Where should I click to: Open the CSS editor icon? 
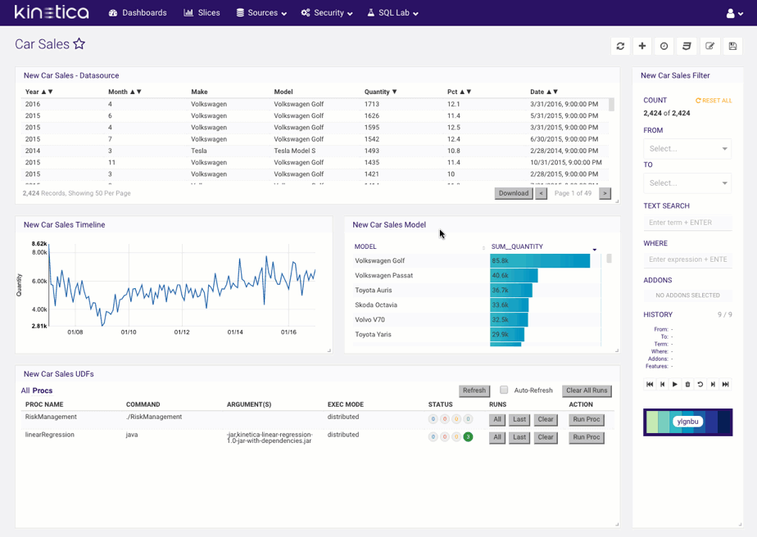(x=687, y=47)
